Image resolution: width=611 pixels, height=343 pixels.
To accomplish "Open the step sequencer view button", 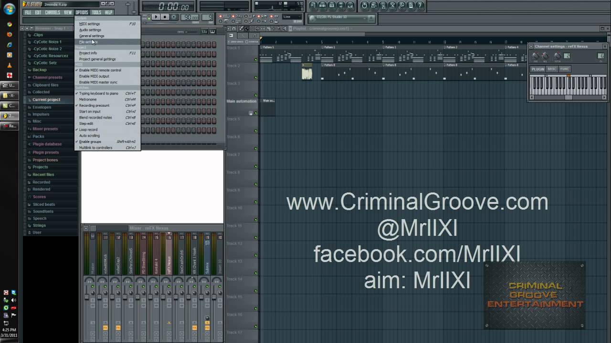I will pyautogui.click(x=322, y=6).
